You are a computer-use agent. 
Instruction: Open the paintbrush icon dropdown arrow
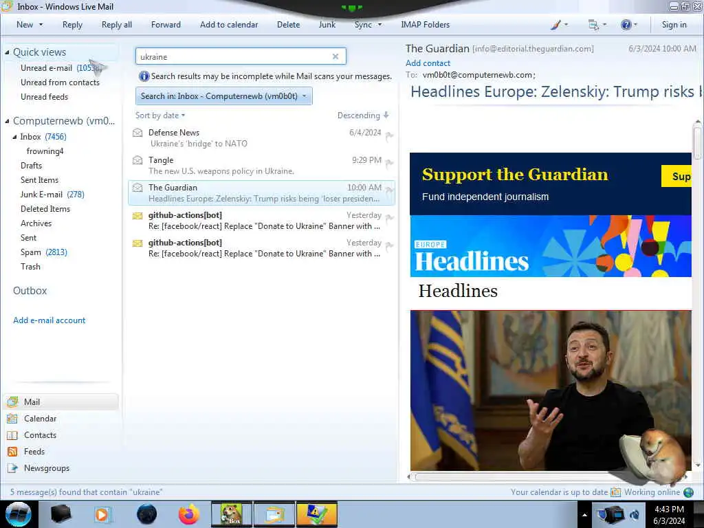[x=566, y=25]
